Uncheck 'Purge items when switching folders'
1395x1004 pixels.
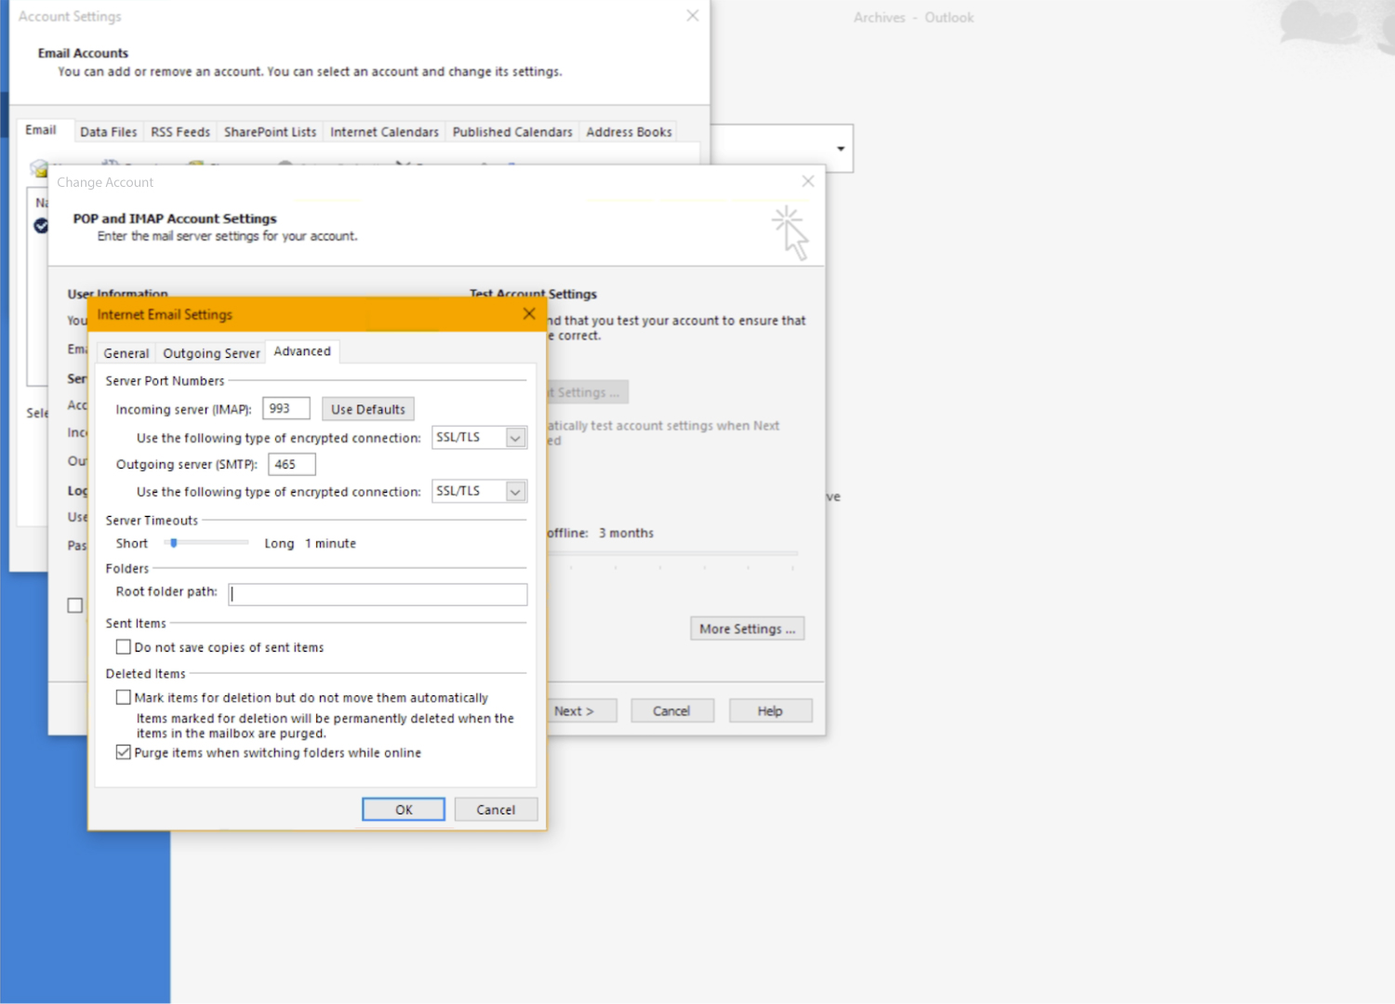tap(124, 752)
